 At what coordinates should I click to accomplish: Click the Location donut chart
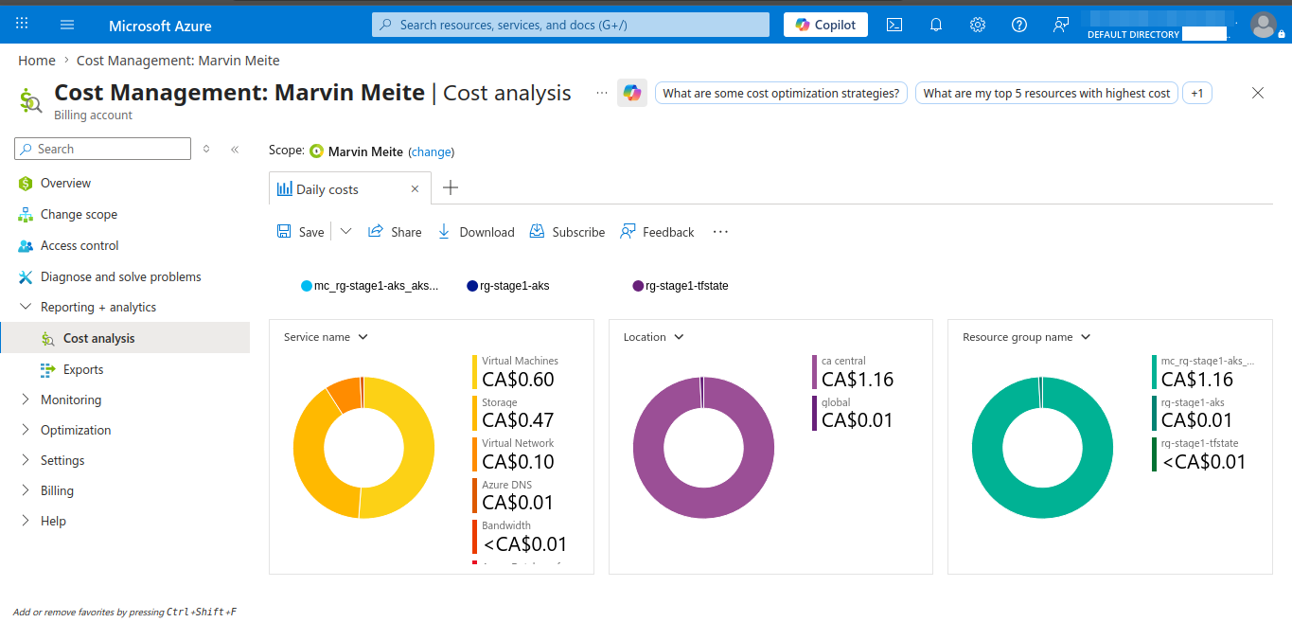(x=703, y=448)
